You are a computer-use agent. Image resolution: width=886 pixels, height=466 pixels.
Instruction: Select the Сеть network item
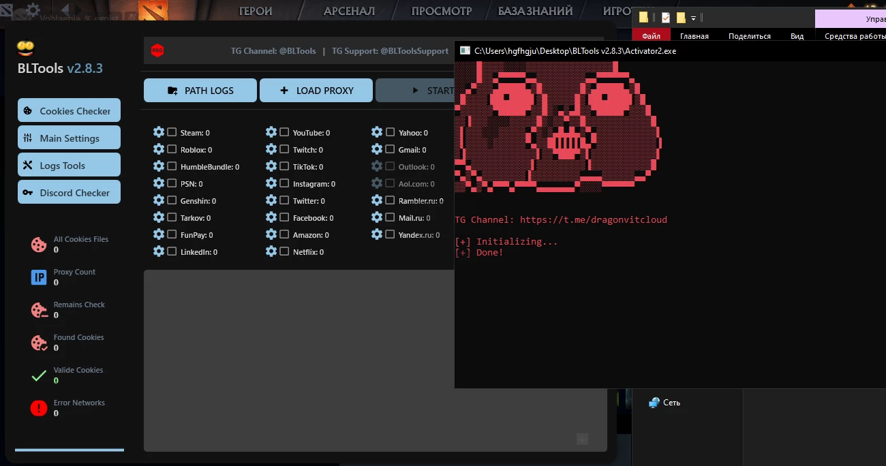664,403
